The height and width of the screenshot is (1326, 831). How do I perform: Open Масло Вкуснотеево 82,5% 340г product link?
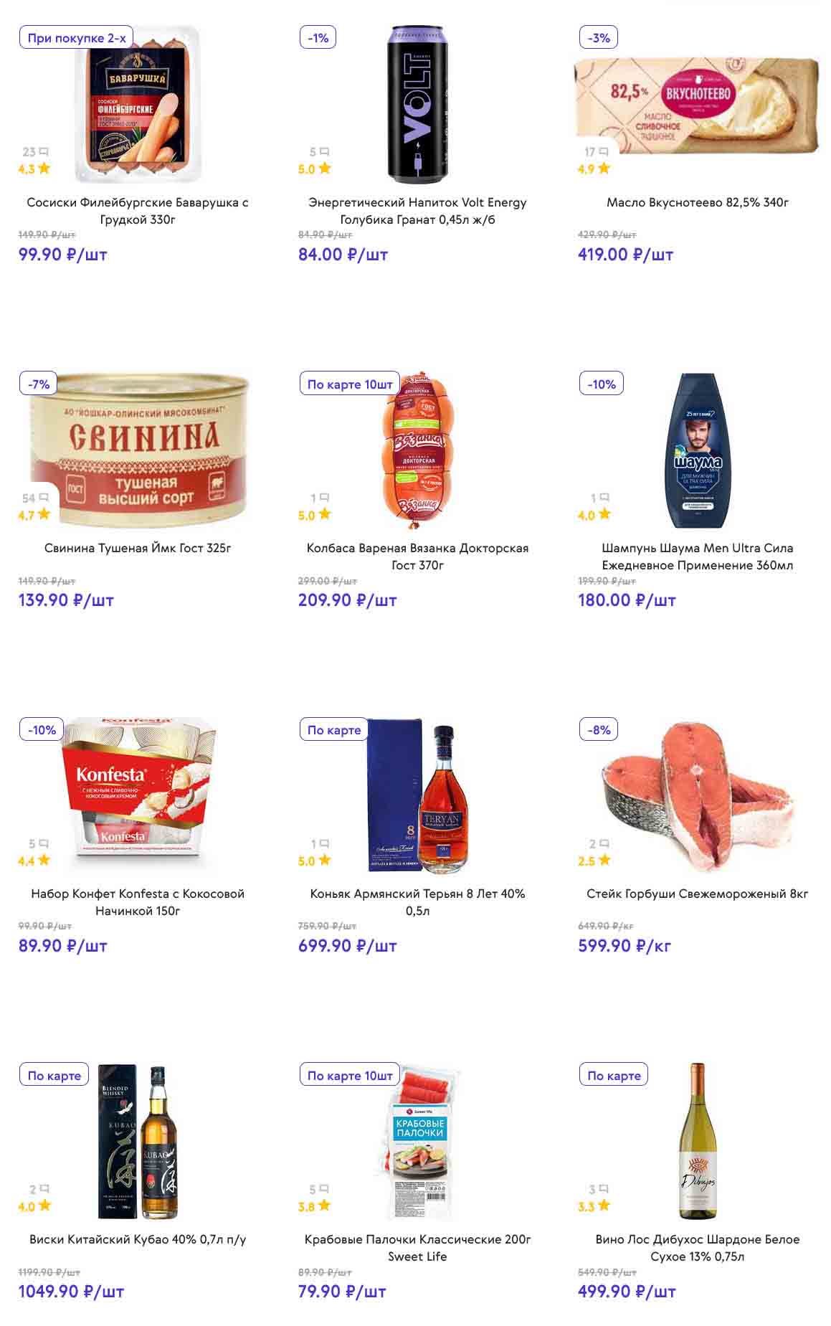coord(697,202)
